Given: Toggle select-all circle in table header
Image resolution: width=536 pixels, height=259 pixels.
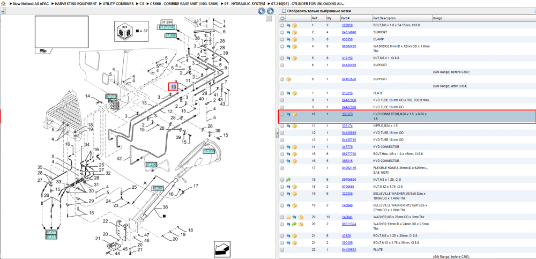Looking at the screenshot, I should (282, 18).
